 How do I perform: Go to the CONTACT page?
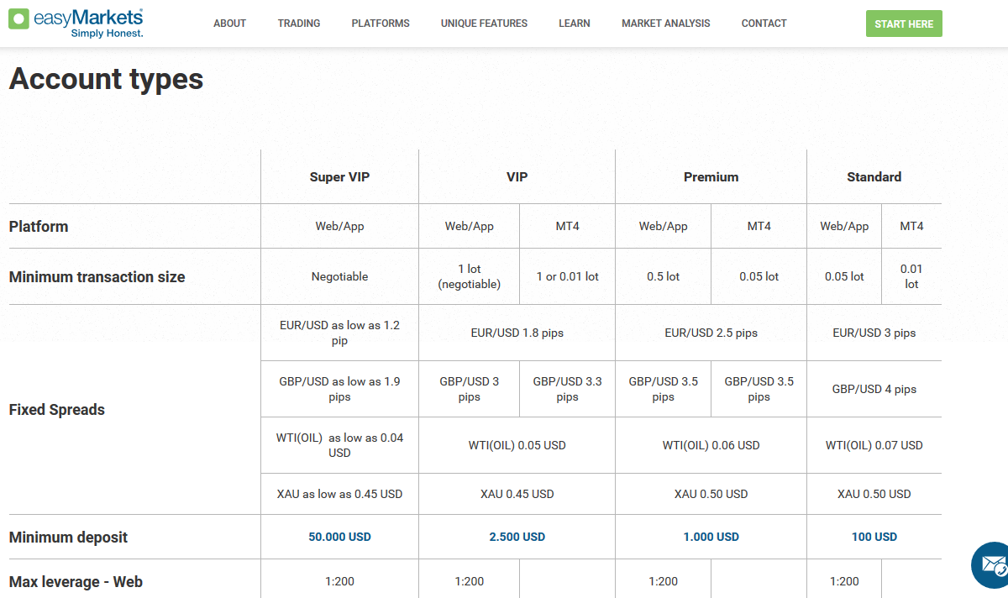pos(764,24)
